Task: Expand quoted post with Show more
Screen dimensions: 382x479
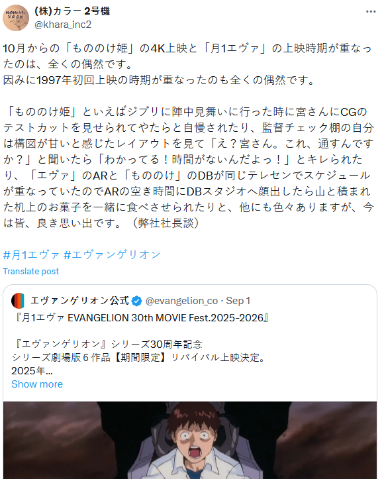Action: tap(37, 384)
